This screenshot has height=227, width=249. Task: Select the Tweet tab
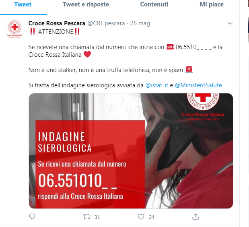[x=23, y=4]
